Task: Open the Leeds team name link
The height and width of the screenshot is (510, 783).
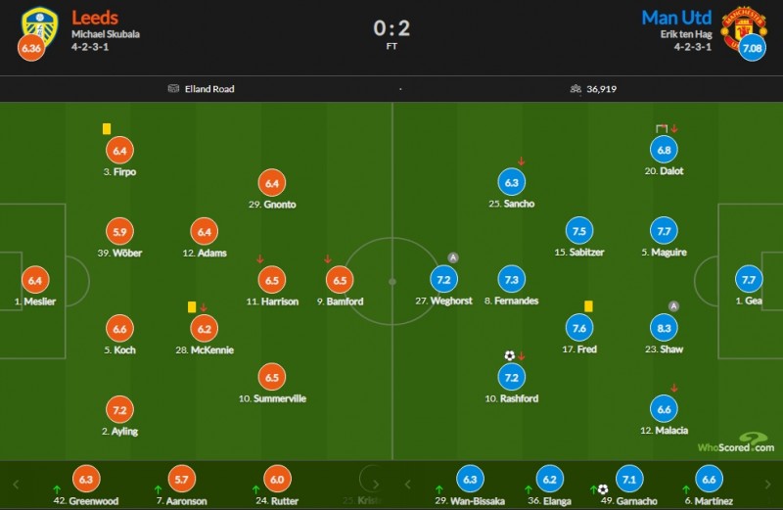Action: click(95, 18)
